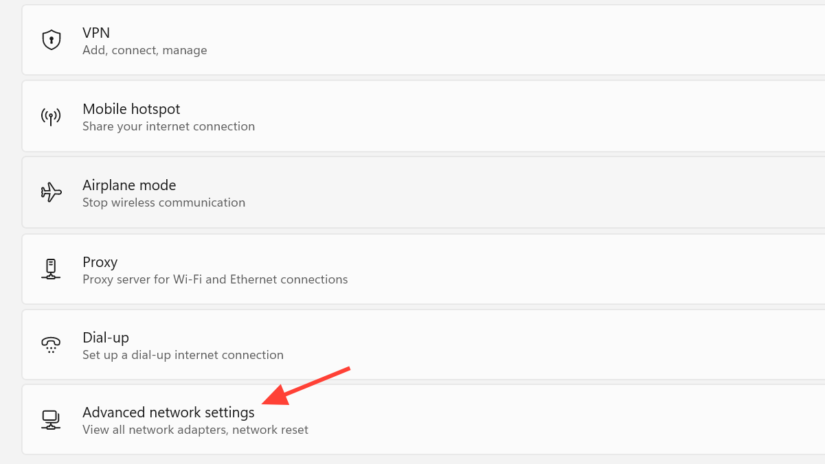
Task: Select the Mobile hotspot heading
Action: (131, 109)
